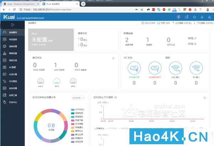
Task: Open the Chrome profile avatar
Action: click(x=208, y=10)
